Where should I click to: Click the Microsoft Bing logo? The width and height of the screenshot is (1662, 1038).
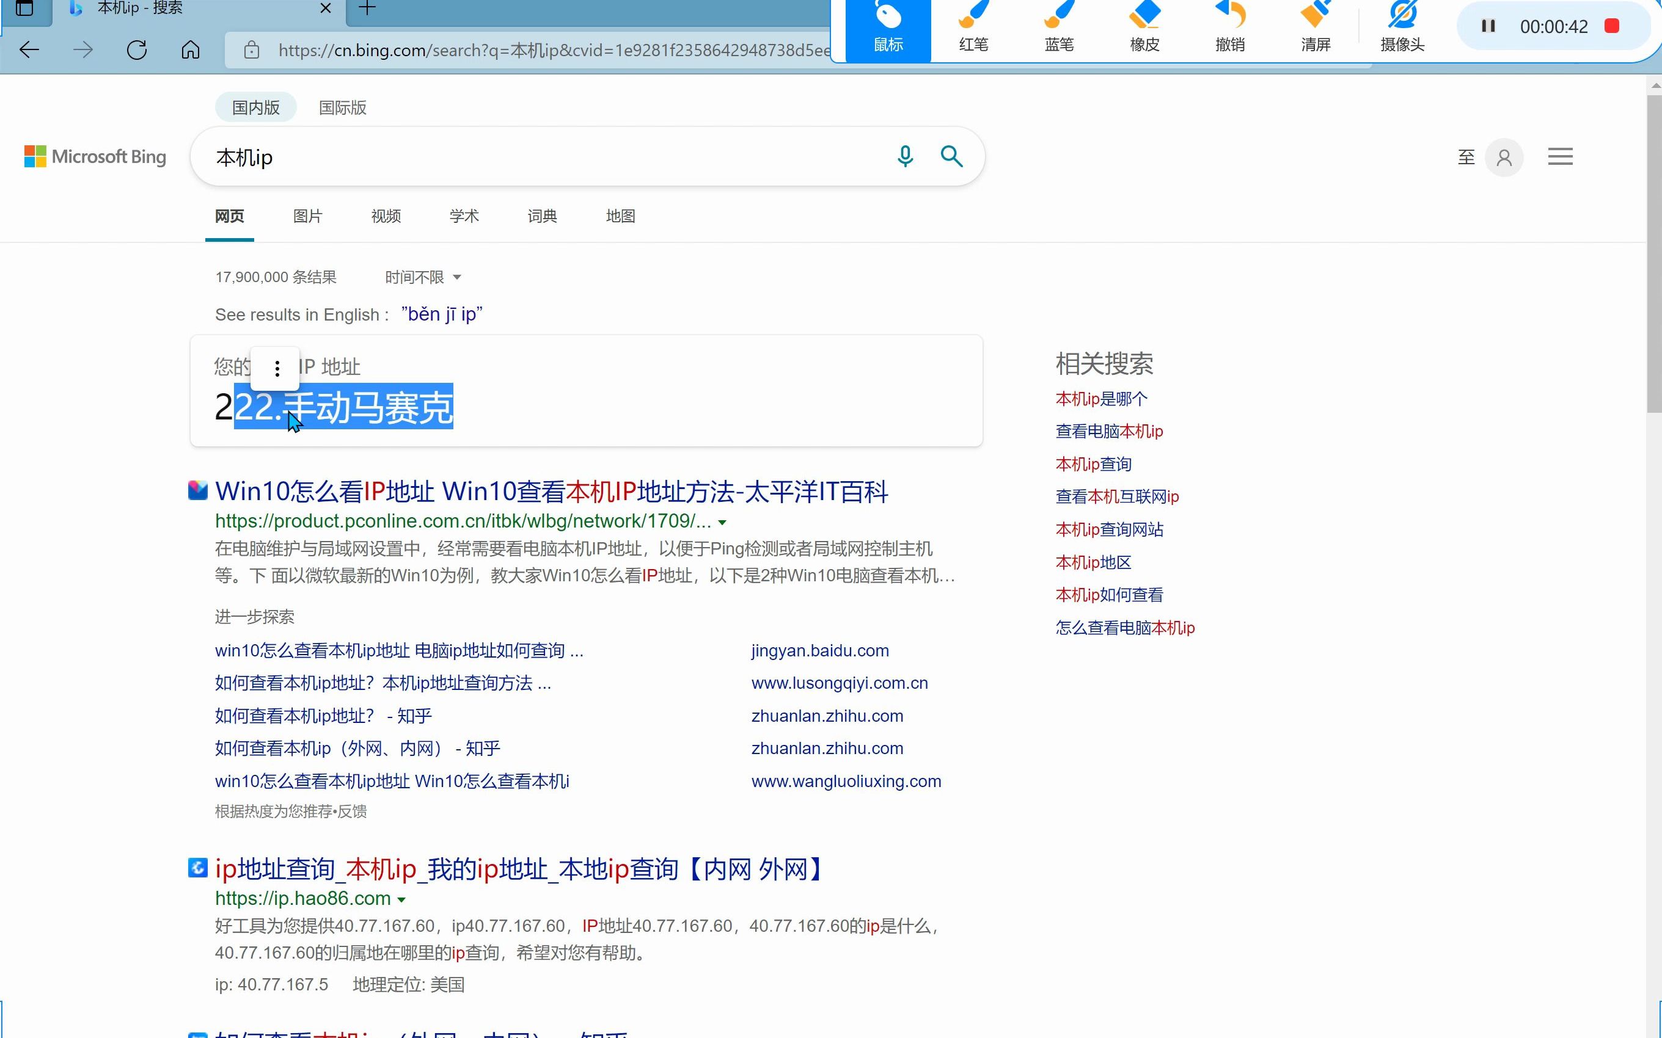(x=95, y=156)
